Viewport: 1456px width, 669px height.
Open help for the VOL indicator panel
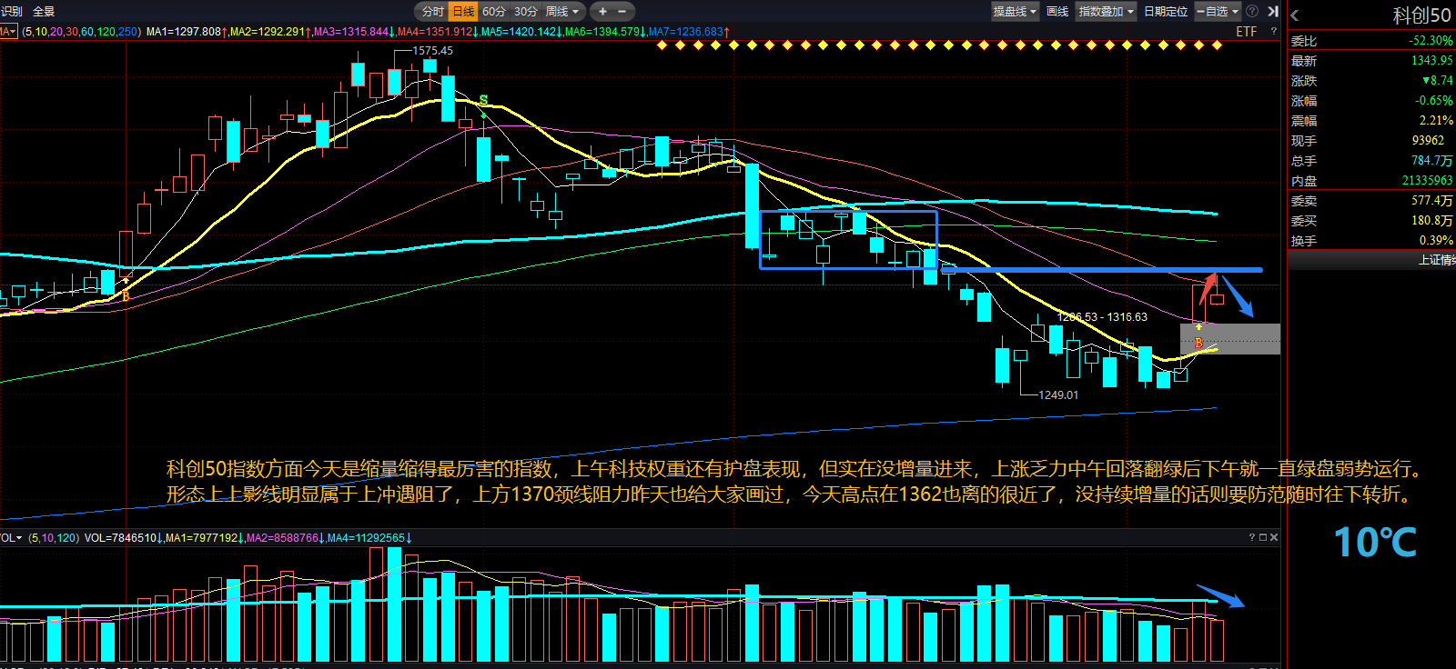[1252, 537]
